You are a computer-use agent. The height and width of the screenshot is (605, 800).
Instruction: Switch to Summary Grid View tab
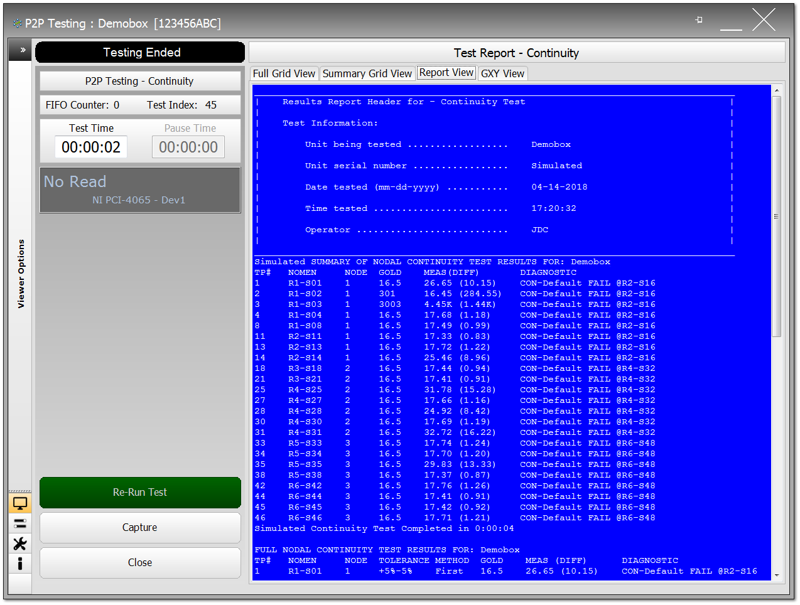tap(367, 74)
